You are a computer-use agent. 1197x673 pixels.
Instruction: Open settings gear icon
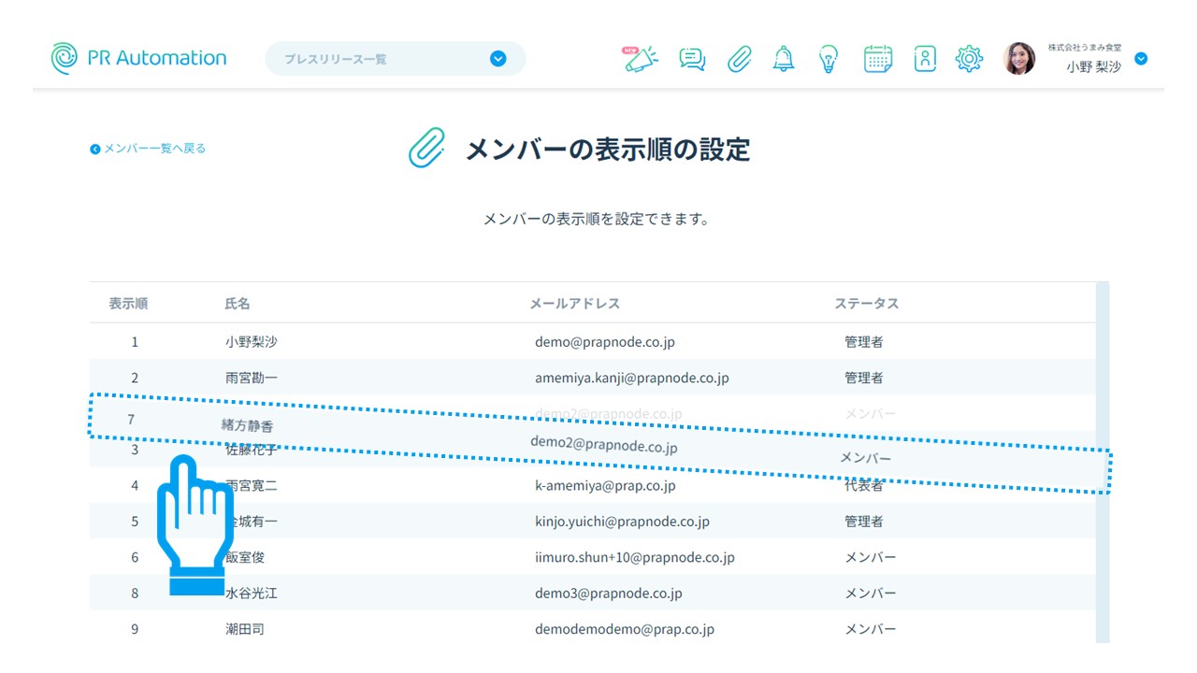[969, 59]
